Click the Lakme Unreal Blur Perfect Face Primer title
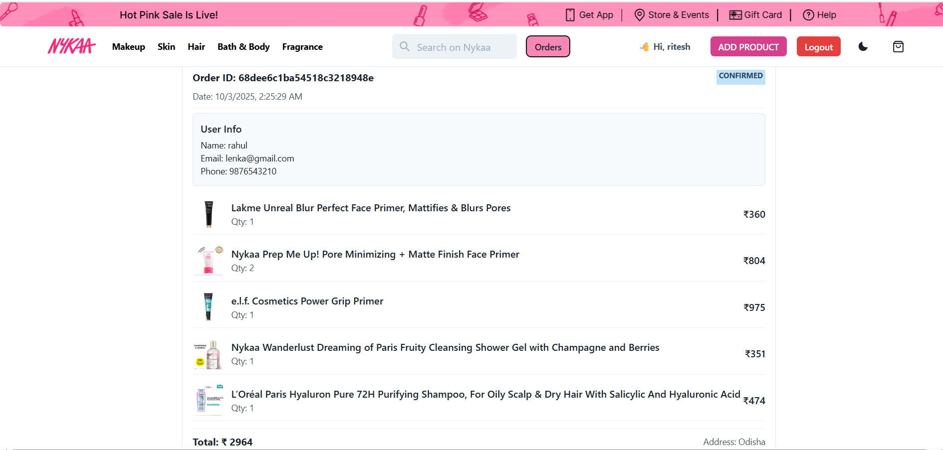This screenshot has height=450, width=943. 371,208
